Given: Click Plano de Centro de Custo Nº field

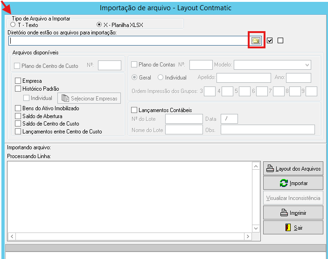Looking at the screenshot, I should tap(110, 65).
